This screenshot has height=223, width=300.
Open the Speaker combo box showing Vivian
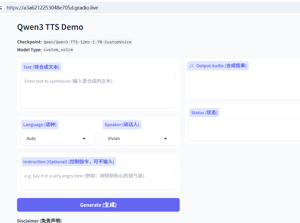136,139
